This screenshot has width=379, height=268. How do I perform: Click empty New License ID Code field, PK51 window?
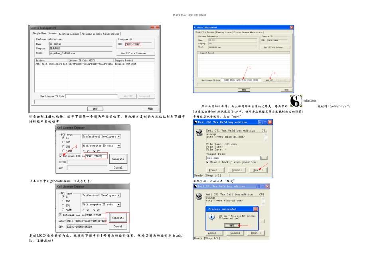91,96
